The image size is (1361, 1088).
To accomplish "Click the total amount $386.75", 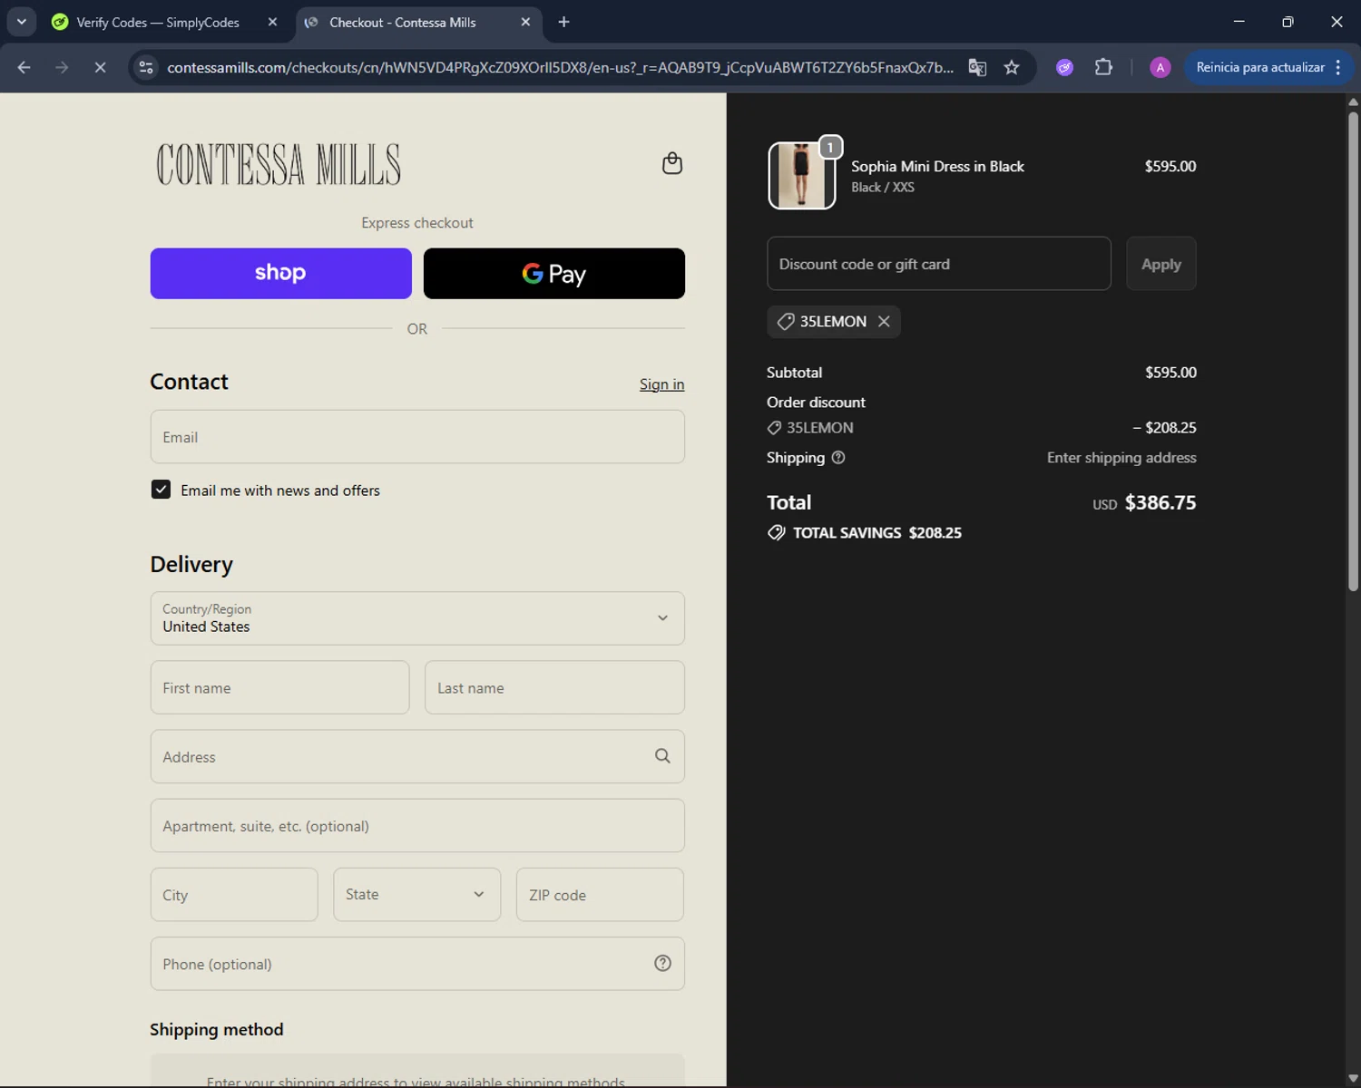I will point(1160,502).
